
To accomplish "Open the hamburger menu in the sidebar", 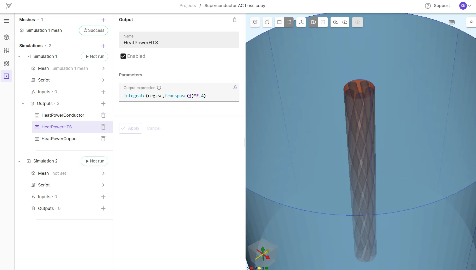I will click(x=7, y=21).
